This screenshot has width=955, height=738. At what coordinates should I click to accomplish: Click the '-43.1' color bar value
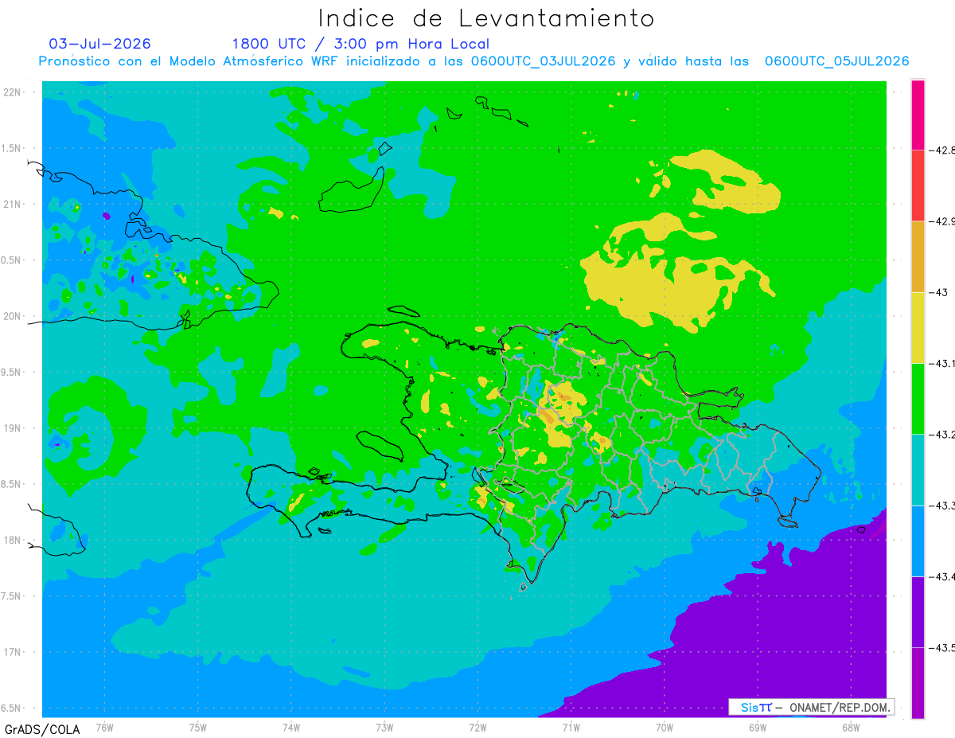pos(942,363)
